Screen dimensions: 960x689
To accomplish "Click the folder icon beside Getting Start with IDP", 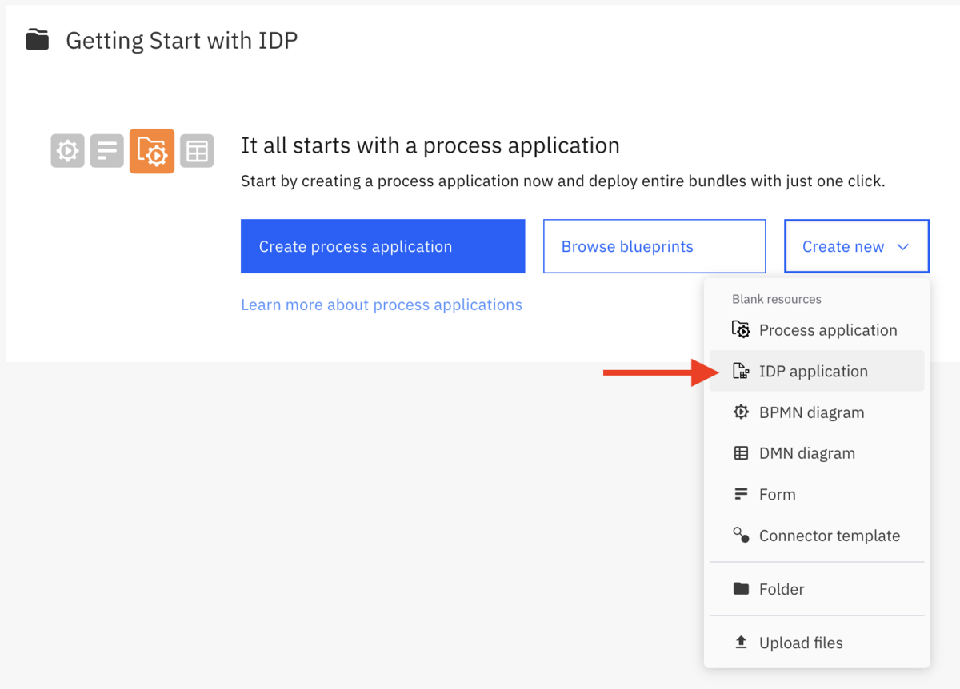I will coord(37,39).
